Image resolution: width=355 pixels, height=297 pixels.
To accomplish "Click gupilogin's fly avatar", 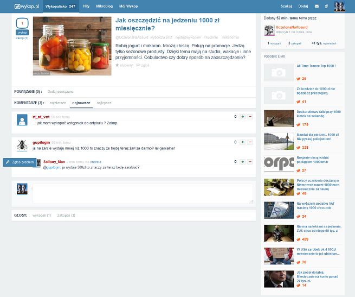I will [x=22, y=146].
